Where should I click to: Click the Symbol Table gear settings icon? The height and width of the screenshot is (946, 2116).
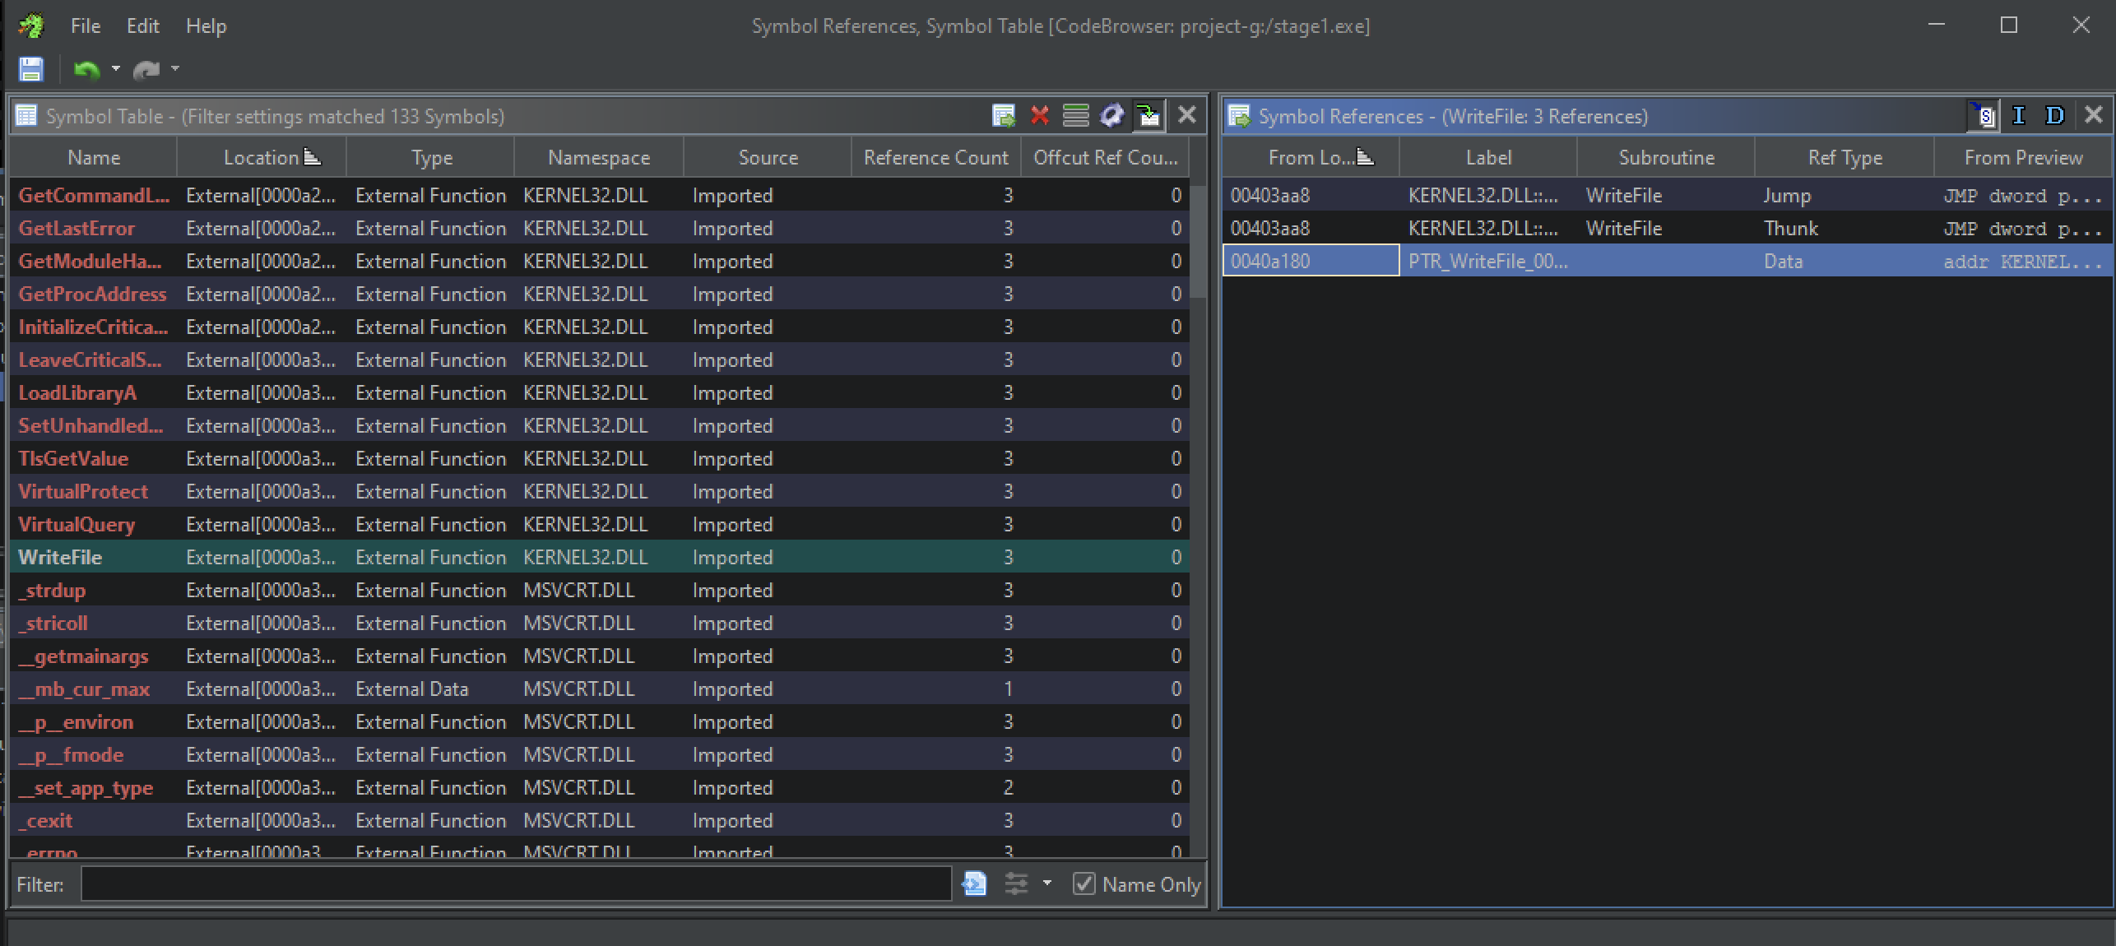pos(1111,116)
